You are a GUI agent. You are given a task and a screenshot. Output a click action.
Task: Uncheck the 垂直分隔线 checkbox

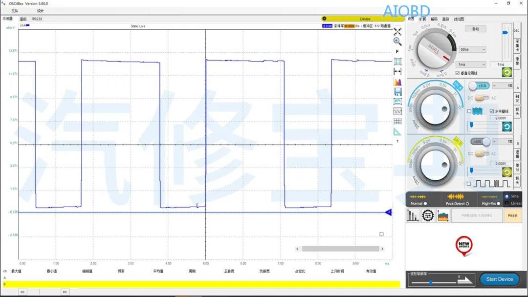click(457, 73)
